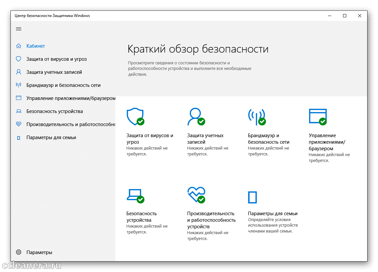Select Кабинет in the sidebar

coord(36,46)
